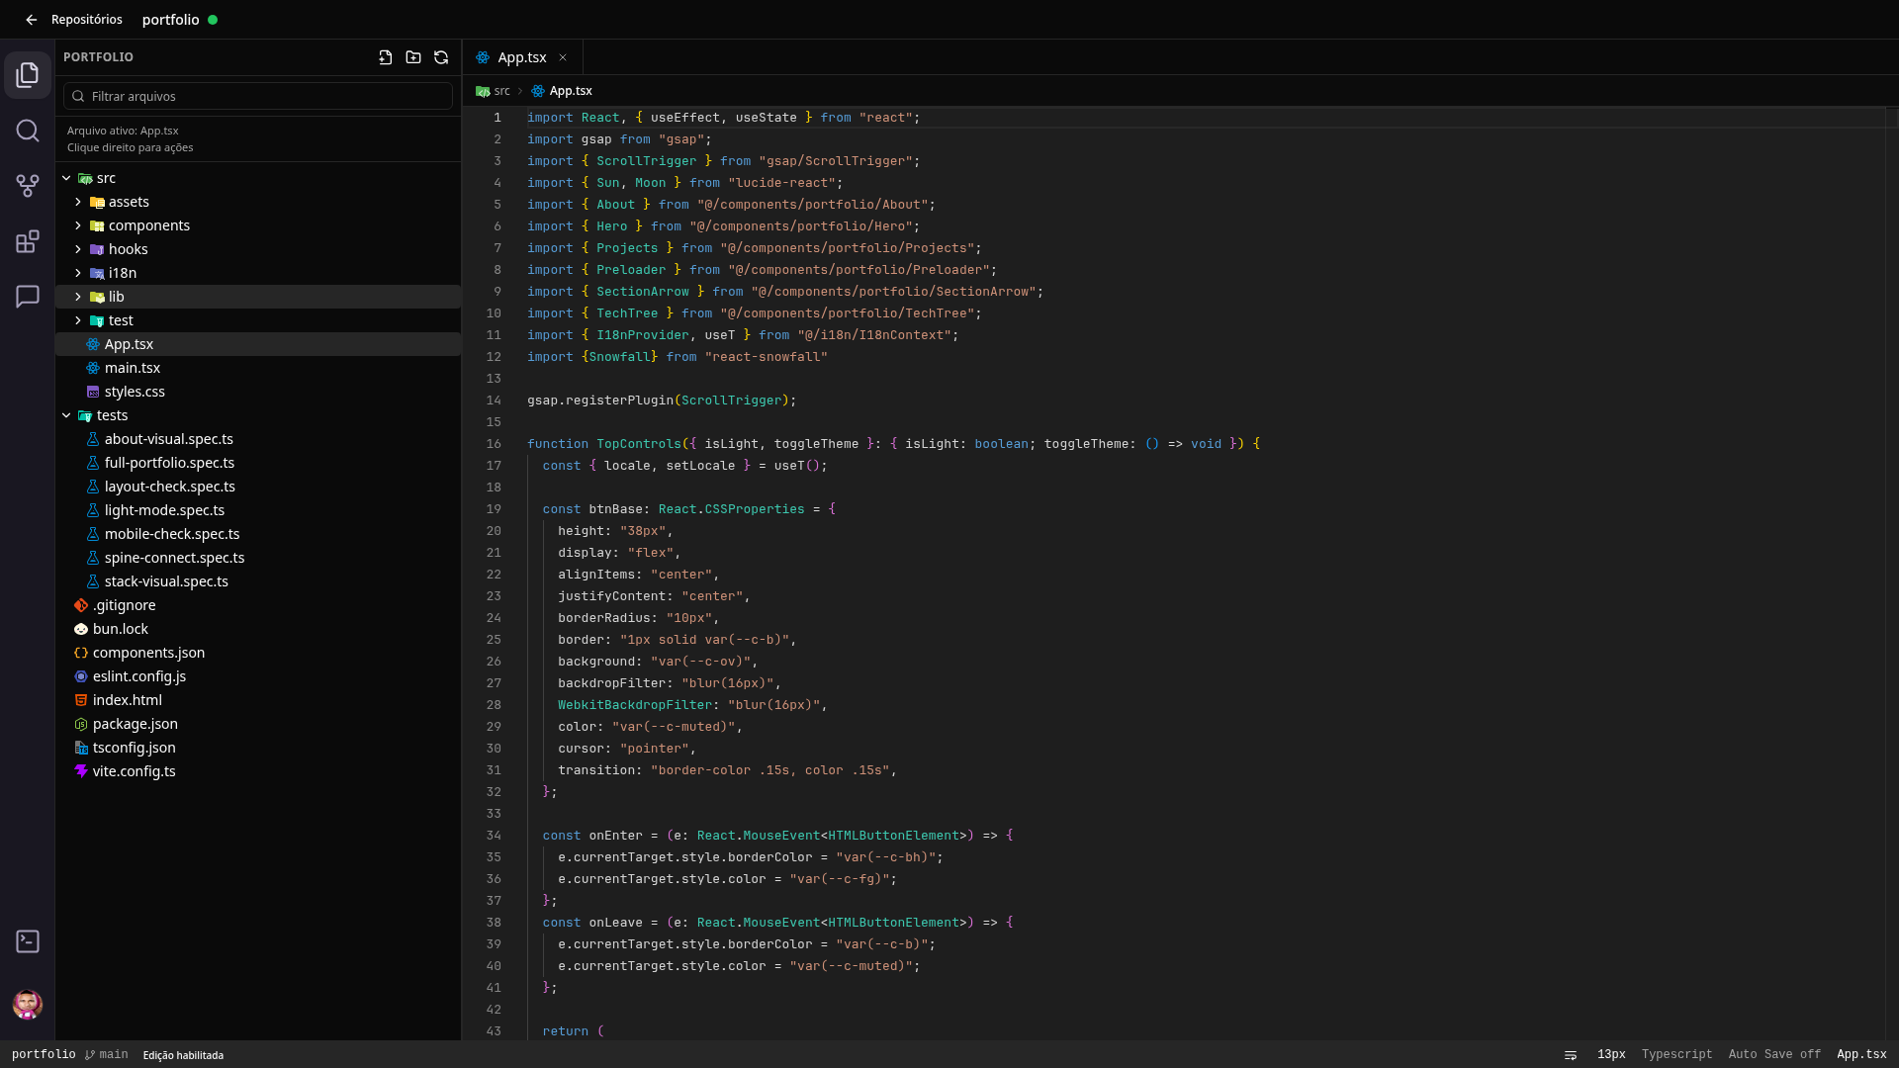The height and width of the screenshot is (1068, 1899).
Task: Go back with the arrow beside Repositórios
Action: point(31,20)
